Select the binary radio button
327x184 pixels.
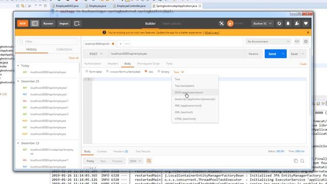pos(159,72)
